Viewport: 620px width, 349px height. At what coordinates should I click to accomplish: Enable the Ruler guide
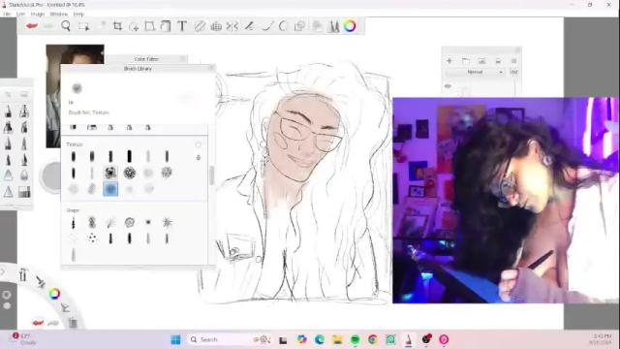(200, 26)
